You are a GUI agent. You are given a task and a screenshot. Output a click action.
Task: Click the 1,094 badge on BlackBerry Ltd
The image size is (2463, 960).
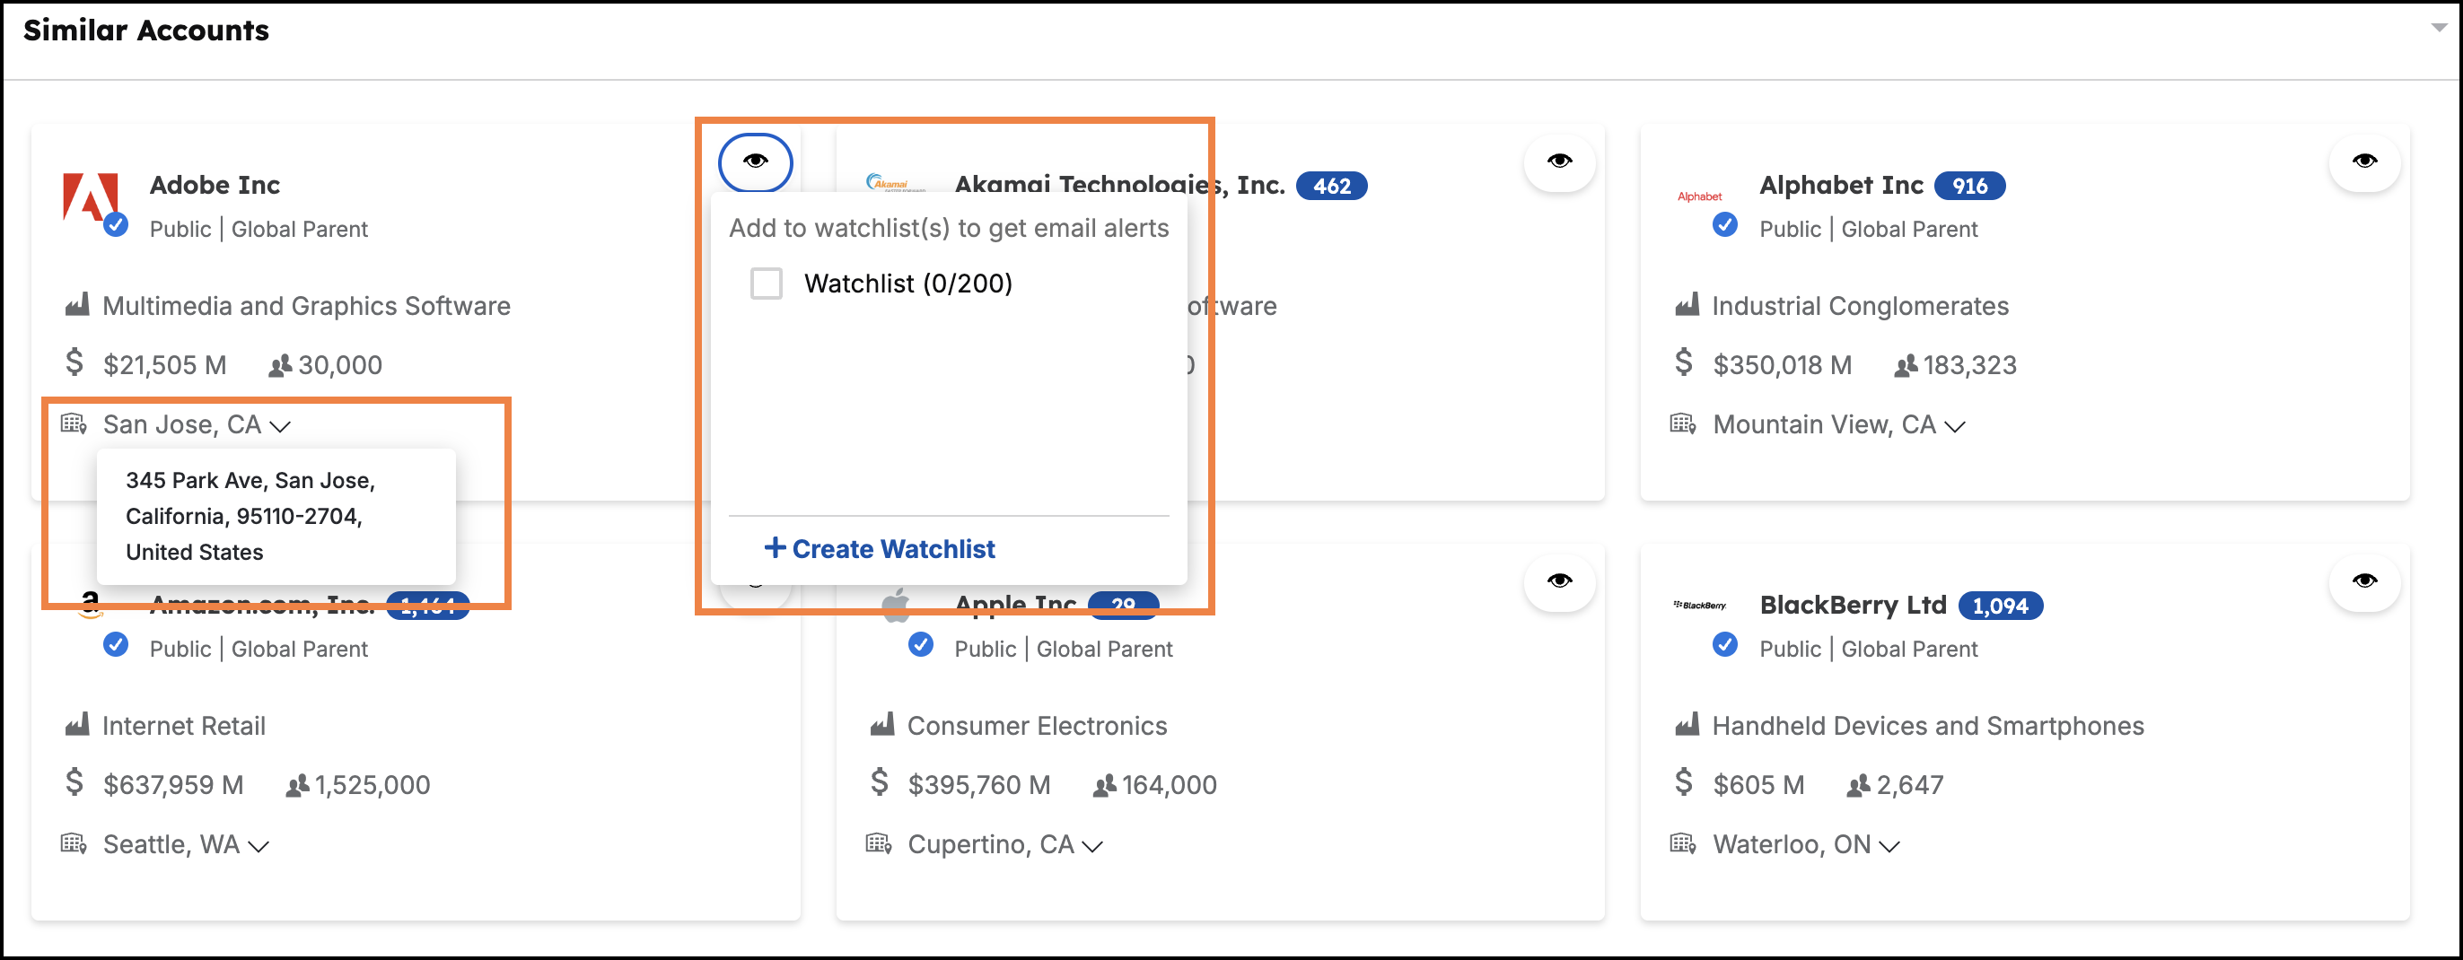pos(1999,606)
